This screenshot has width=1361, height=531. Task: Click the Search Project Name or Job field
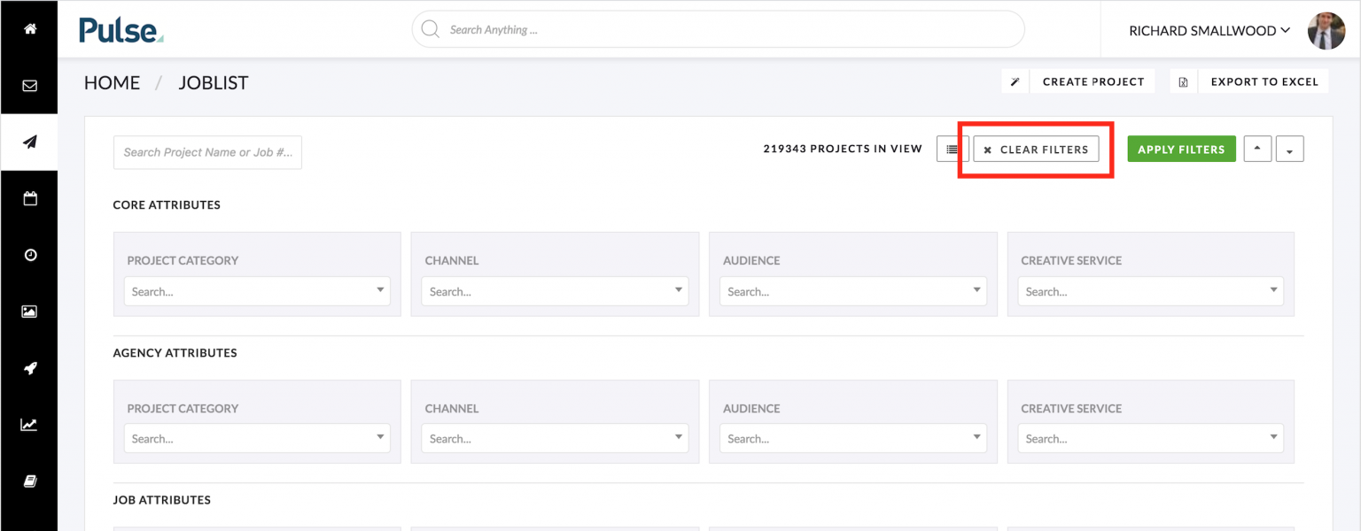coord(207,152)
